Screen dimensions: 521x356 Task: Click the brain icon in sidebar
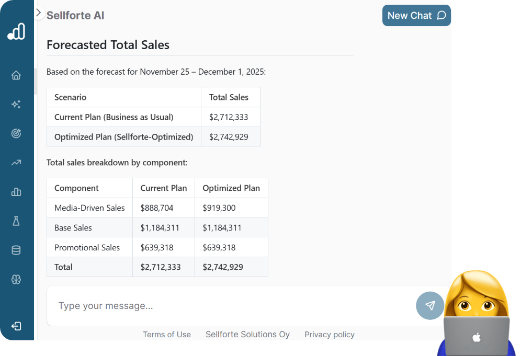(x=16, y=280)
